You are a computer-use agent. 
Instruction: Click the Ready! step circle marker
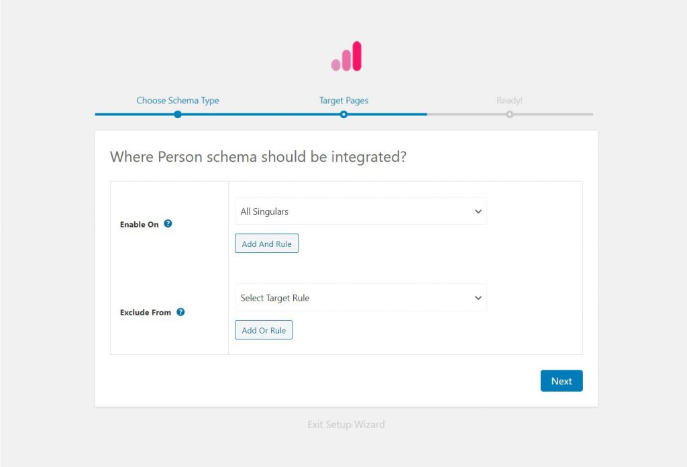(510, 114)
